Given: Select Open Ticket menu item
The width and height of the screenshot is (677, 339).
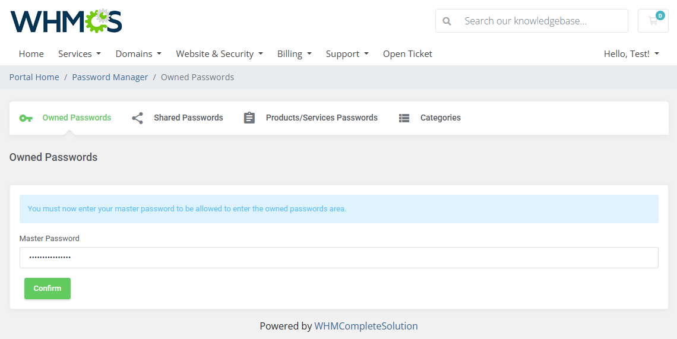Looking at the screenshot, I should tap(407, 54).
